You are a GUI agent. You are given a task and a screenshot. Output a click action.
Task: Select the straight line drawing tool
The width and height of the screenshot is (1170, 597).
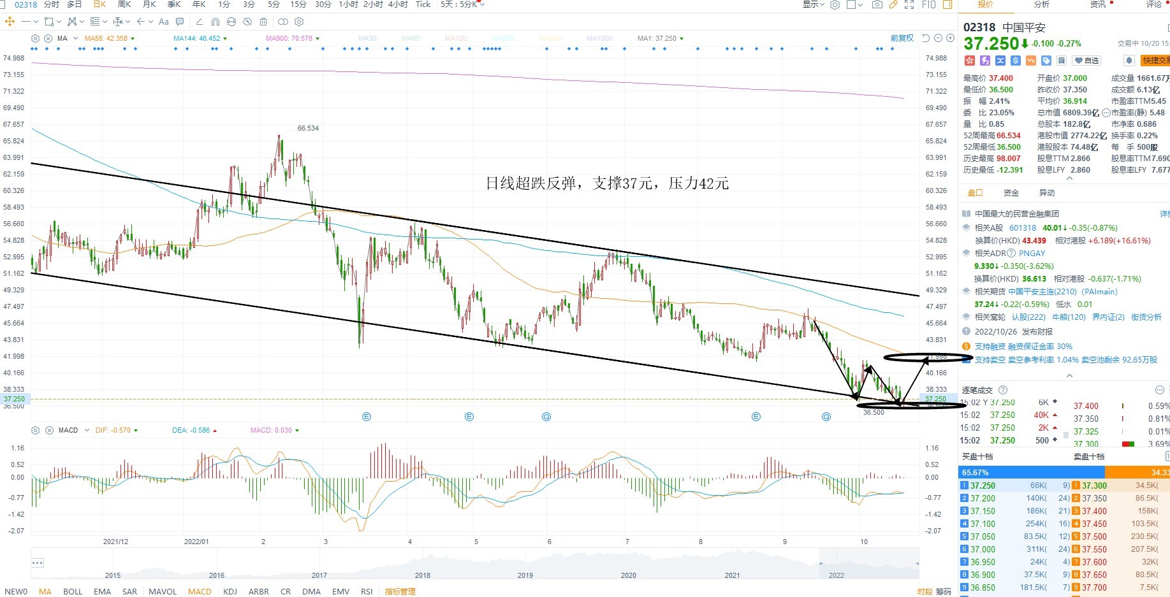(x=26, y=22)
